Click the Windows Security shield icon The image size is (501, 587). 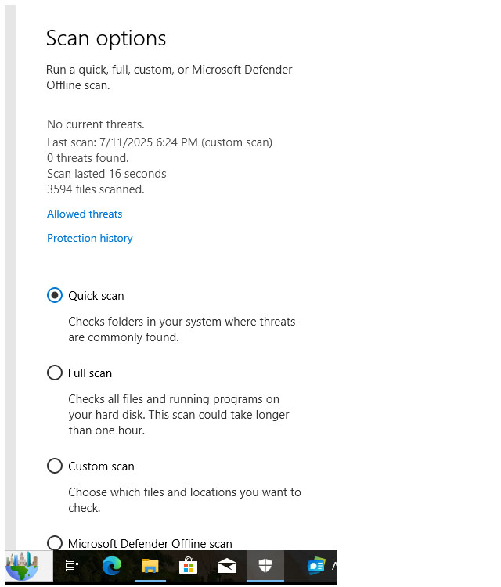[265, 565]
